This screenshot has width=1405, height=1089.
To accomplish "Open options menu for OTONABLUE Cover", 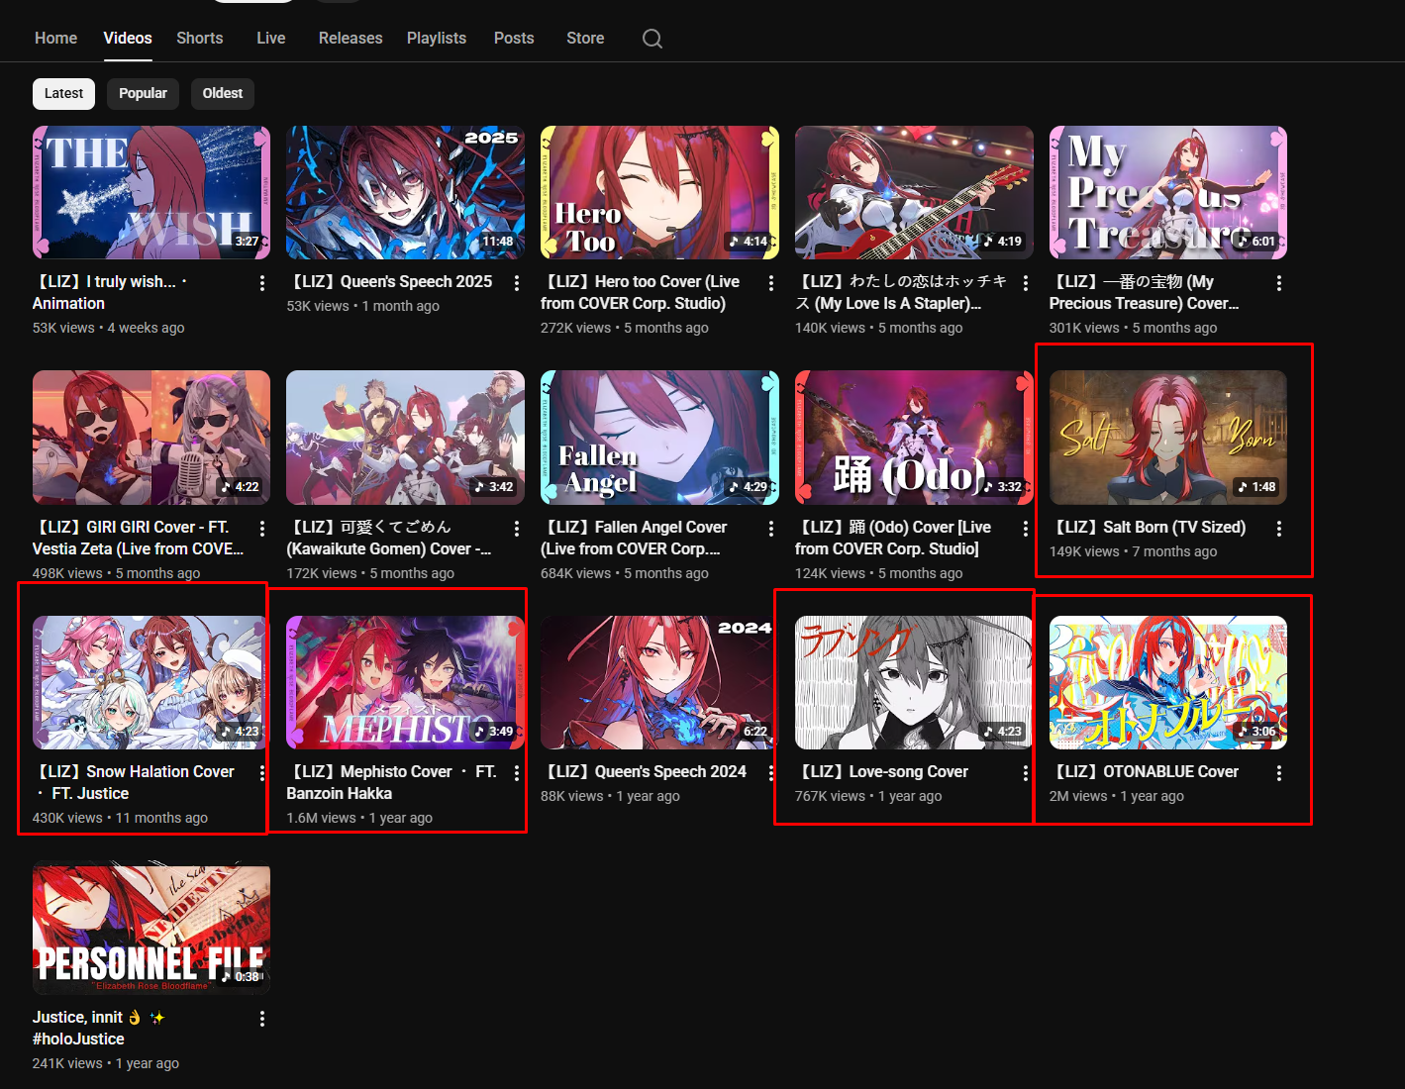I will click(x=1278, y=773).
